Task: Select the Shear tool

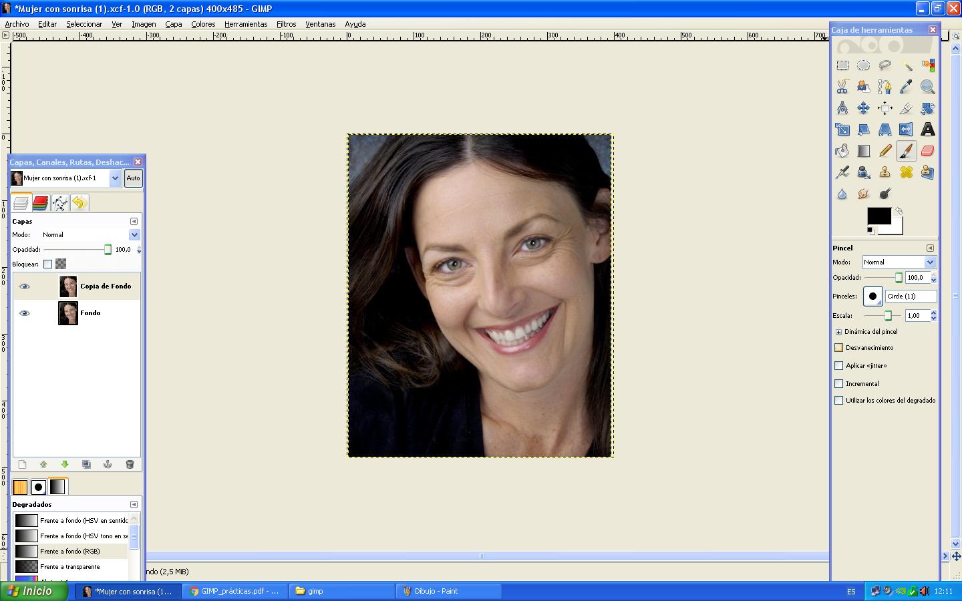Action: [x=864, y=130]
